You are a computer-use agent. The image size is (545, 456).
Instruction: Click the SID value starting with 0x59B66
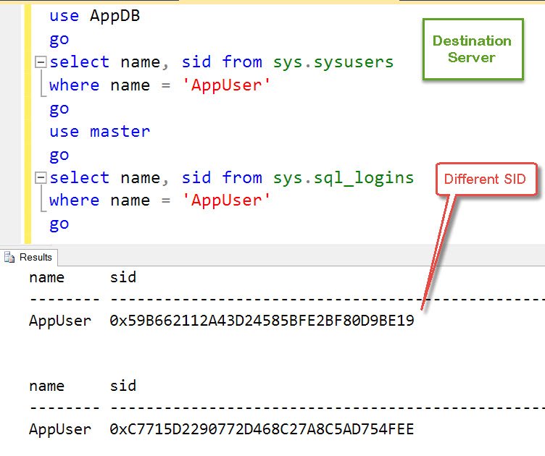coord(262,321)
